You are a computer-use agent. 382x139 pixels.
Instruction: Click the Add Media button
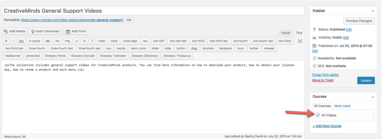pyautogui.click(x=14, y=31)
